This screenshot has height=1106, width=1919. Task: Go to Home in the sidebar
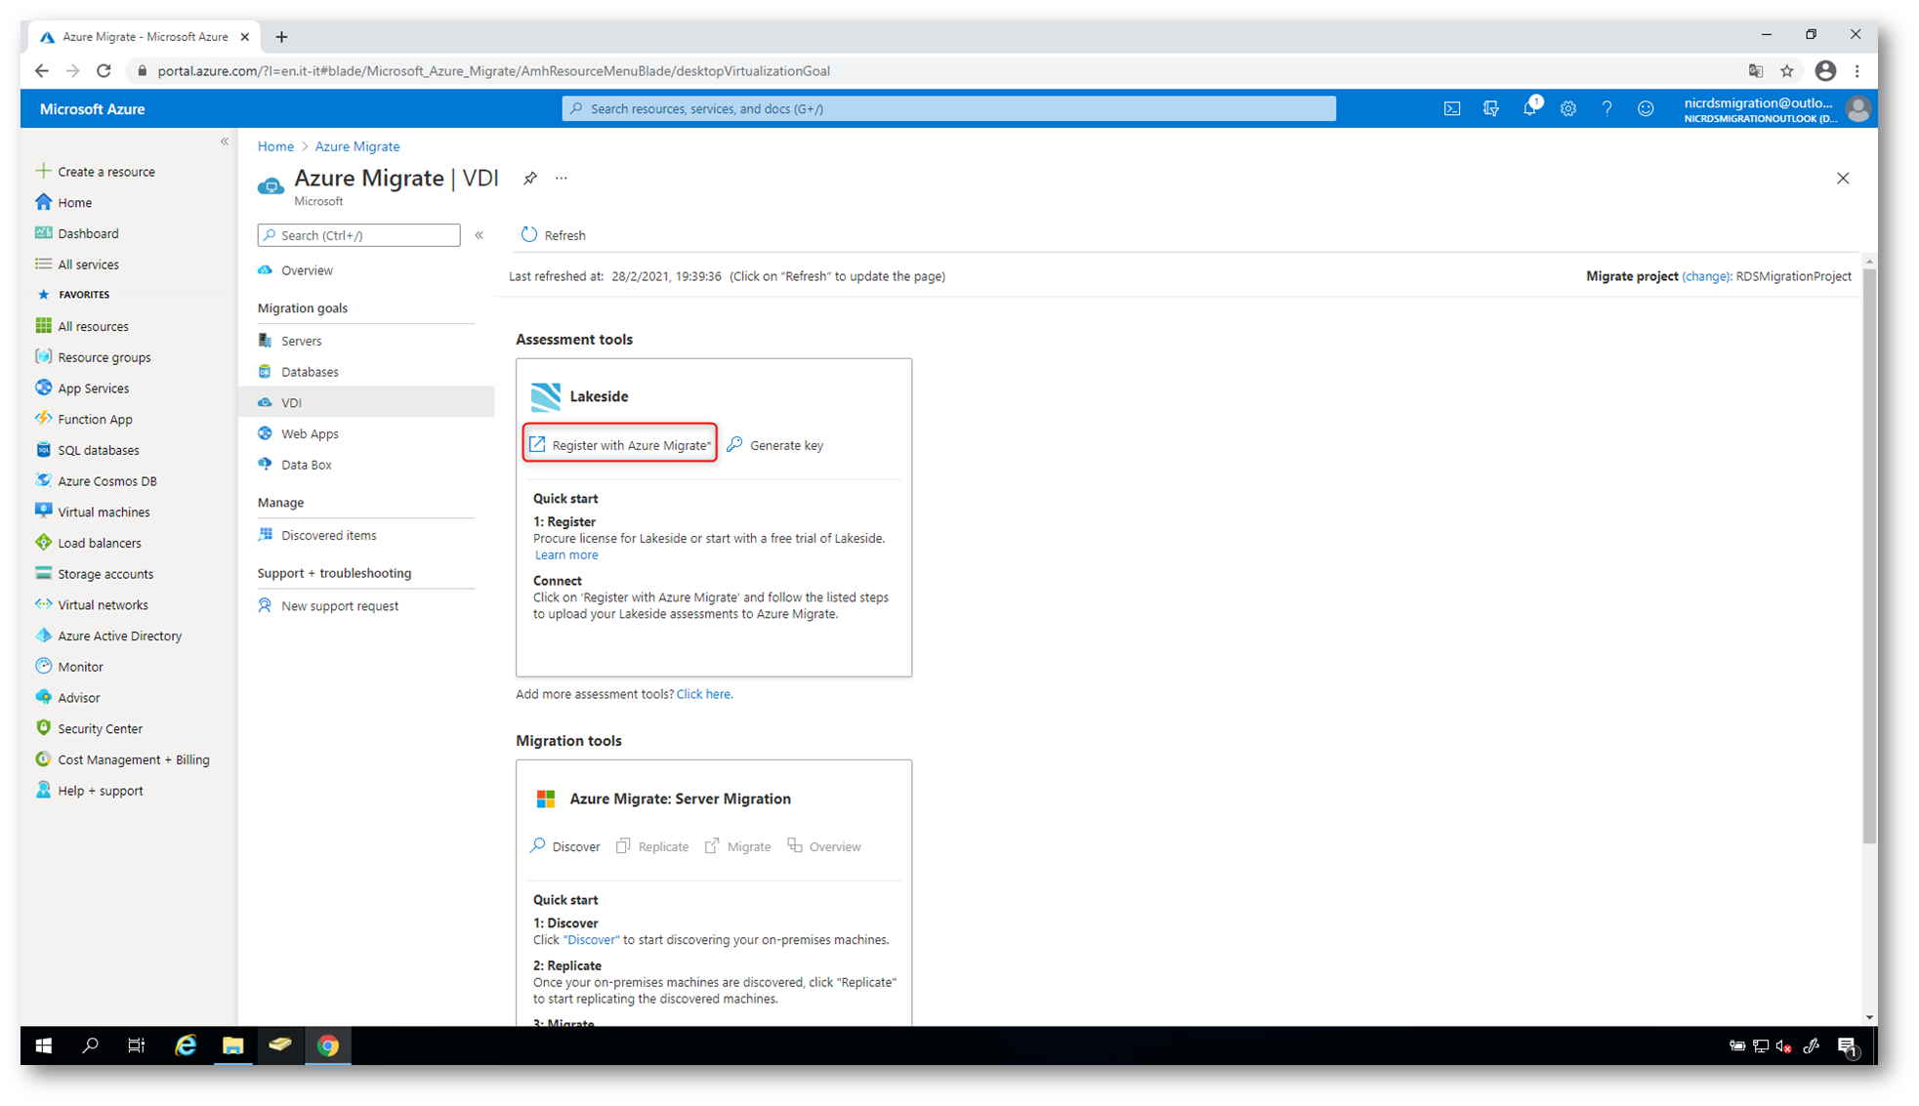click(x=63, y=203)
